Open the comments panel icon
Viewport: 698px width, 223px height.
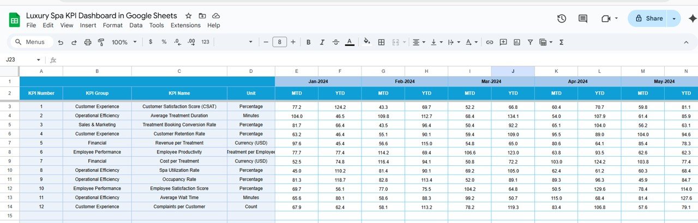point(583,18)
